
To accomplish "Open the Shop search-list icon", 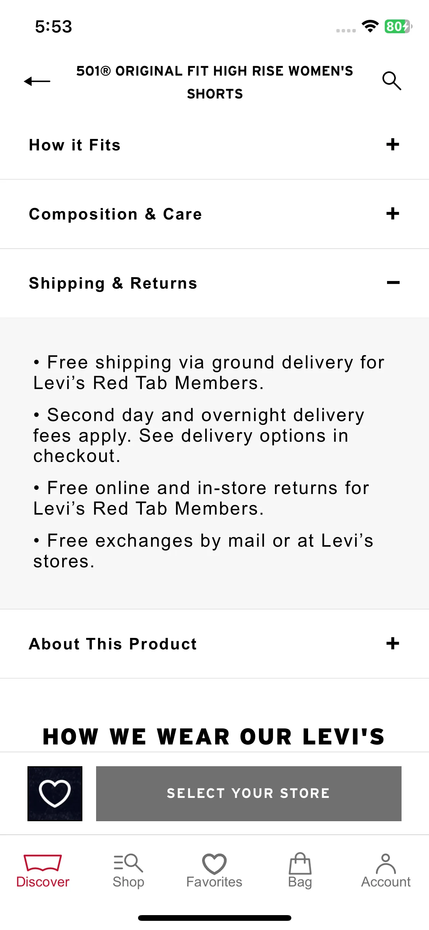I will click(128, 863).
